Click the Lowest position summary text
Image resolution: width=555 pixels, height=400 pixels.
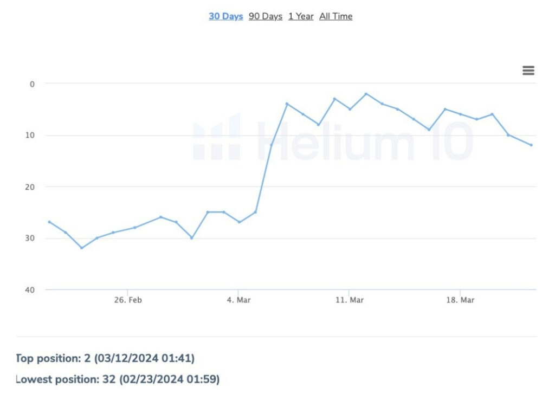click(x=117, y=379)
